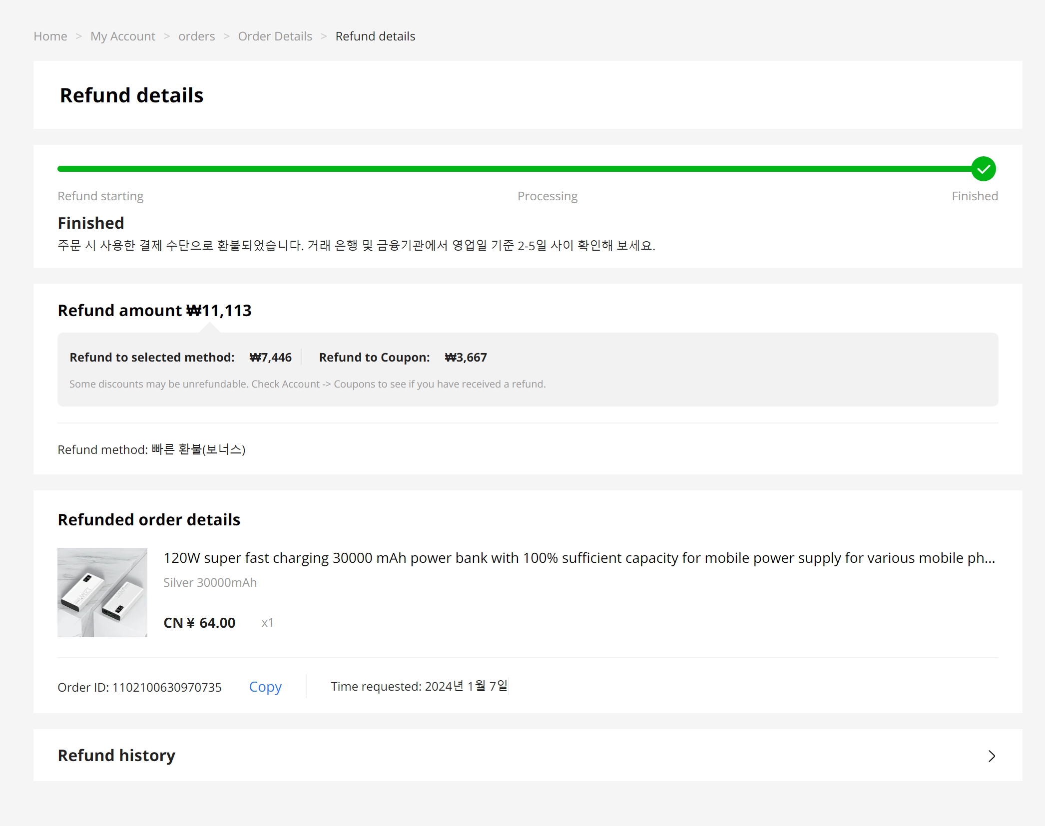Click the Silver 30000mAh variant text
Screen dimensions: 1045x826
210,583
